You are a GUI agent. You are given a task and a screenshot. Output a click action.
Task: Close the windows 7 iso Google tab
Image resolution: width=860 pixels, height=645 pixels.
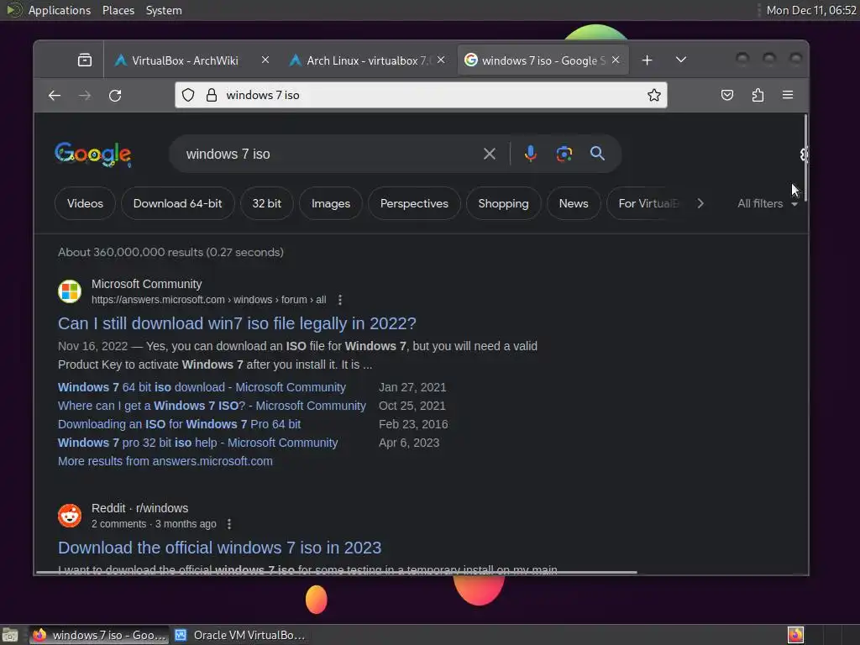[616, 60]
